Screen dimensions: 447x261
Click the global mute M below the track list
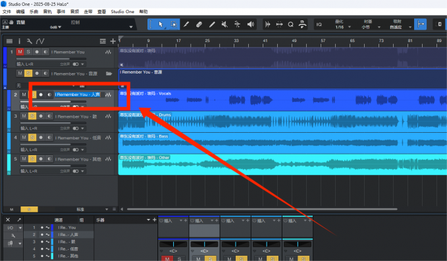point(12,210)
